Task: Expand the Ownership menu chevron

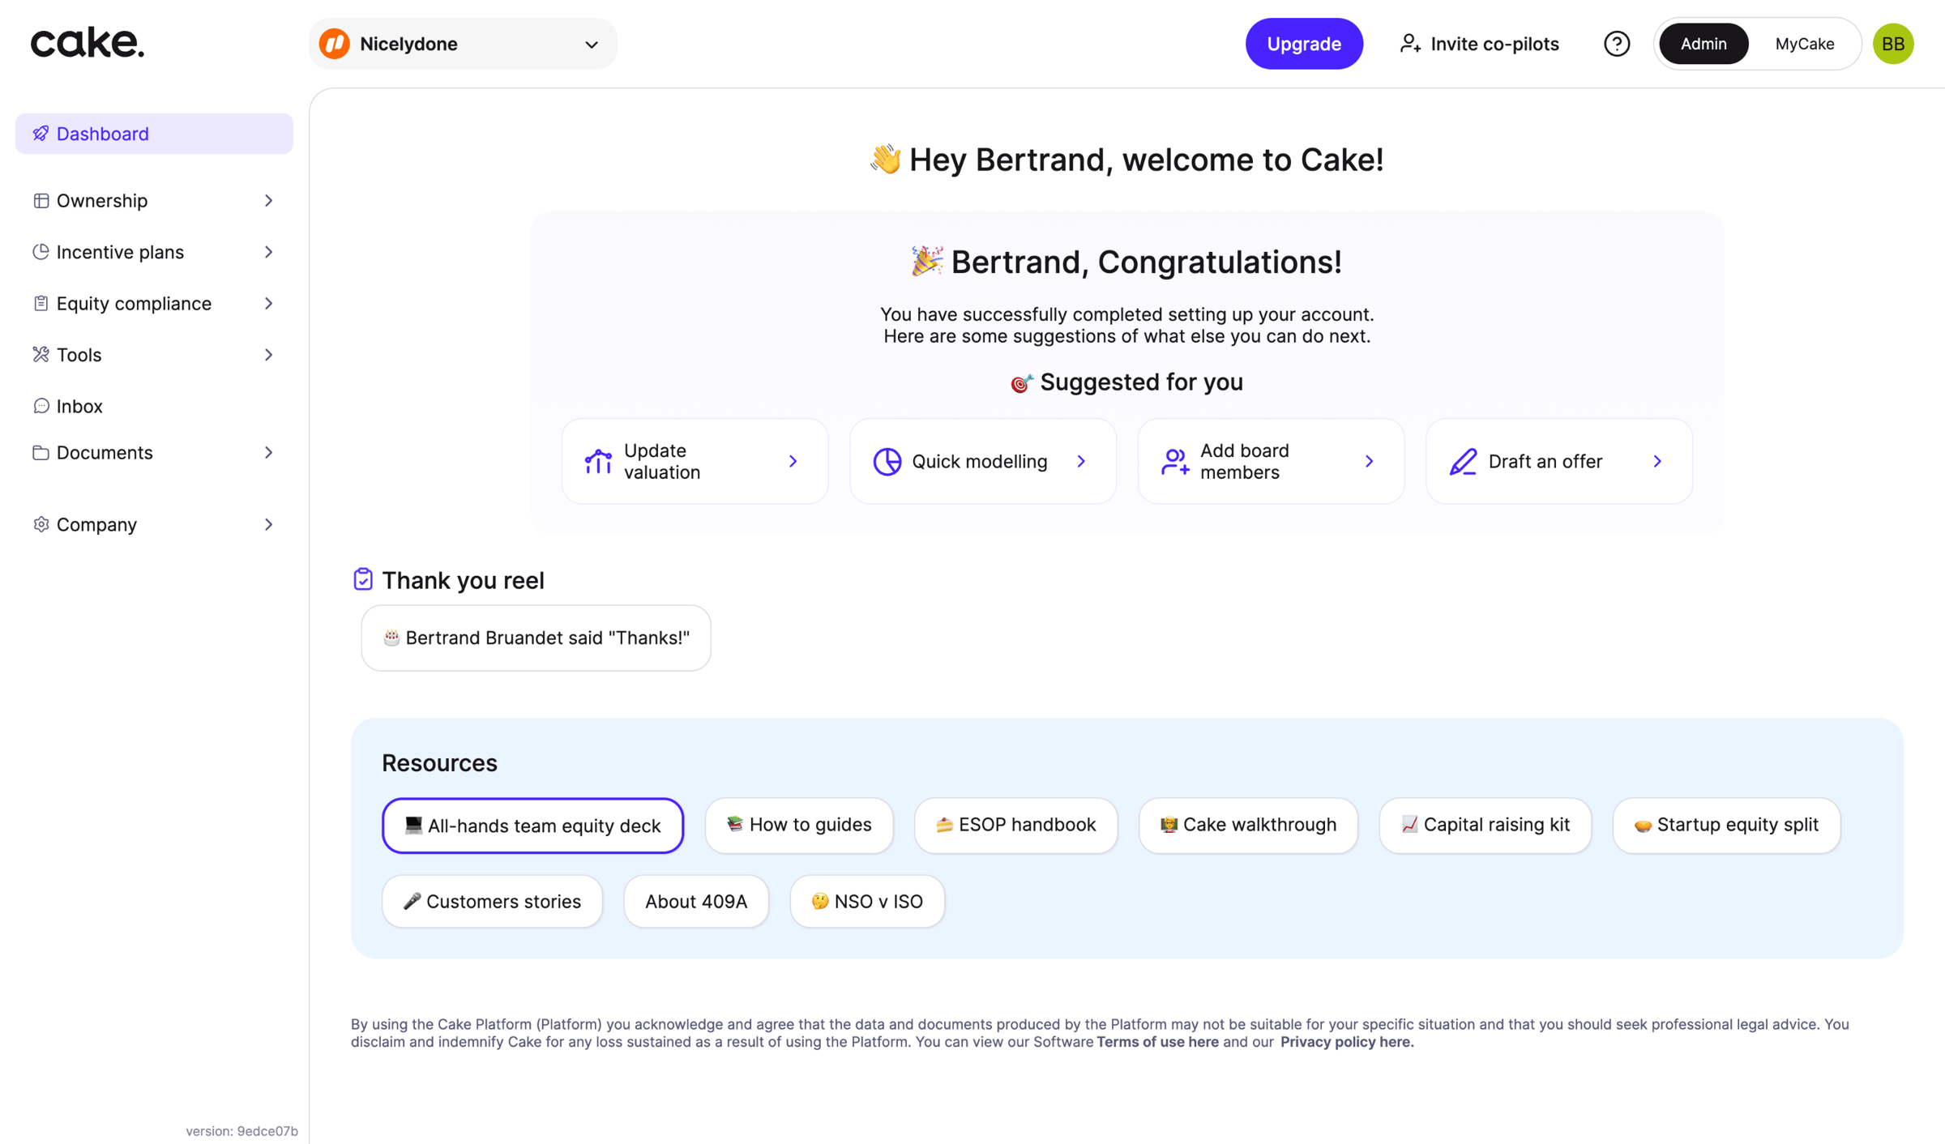Action: (269, 201)
